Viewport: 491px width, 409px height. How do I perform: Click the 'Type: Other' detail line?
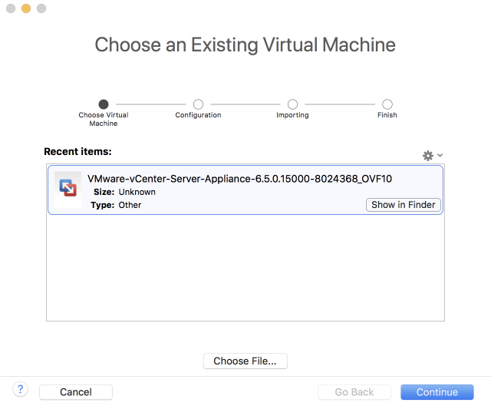pos(117,205)
